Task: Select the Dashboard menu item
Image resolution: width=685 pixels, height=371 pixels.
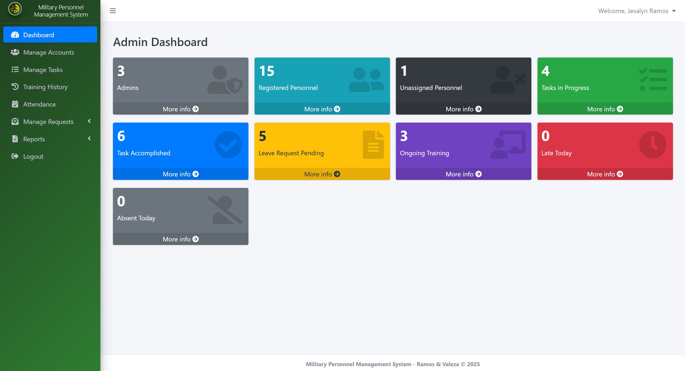Action: click(50, 35)
